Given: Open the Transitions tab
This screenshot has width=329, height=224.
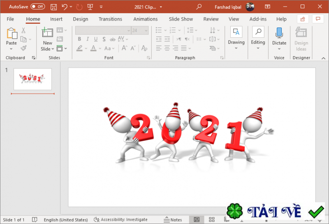Looking at the screenshot, I should click(x=110, y=19).
